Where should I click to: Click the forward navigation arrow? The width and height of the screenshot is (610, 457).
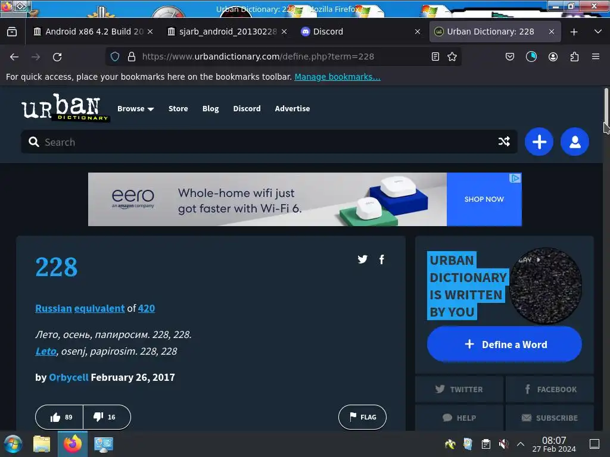click(x=36, y=57)
